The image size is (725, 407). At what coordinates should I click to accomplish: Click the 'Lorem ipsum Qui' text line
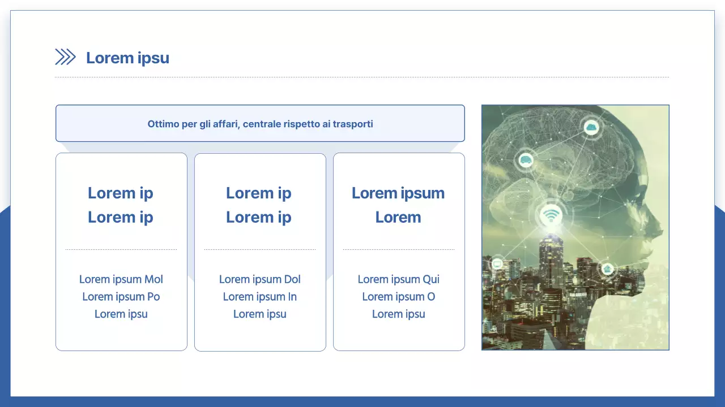399,279
